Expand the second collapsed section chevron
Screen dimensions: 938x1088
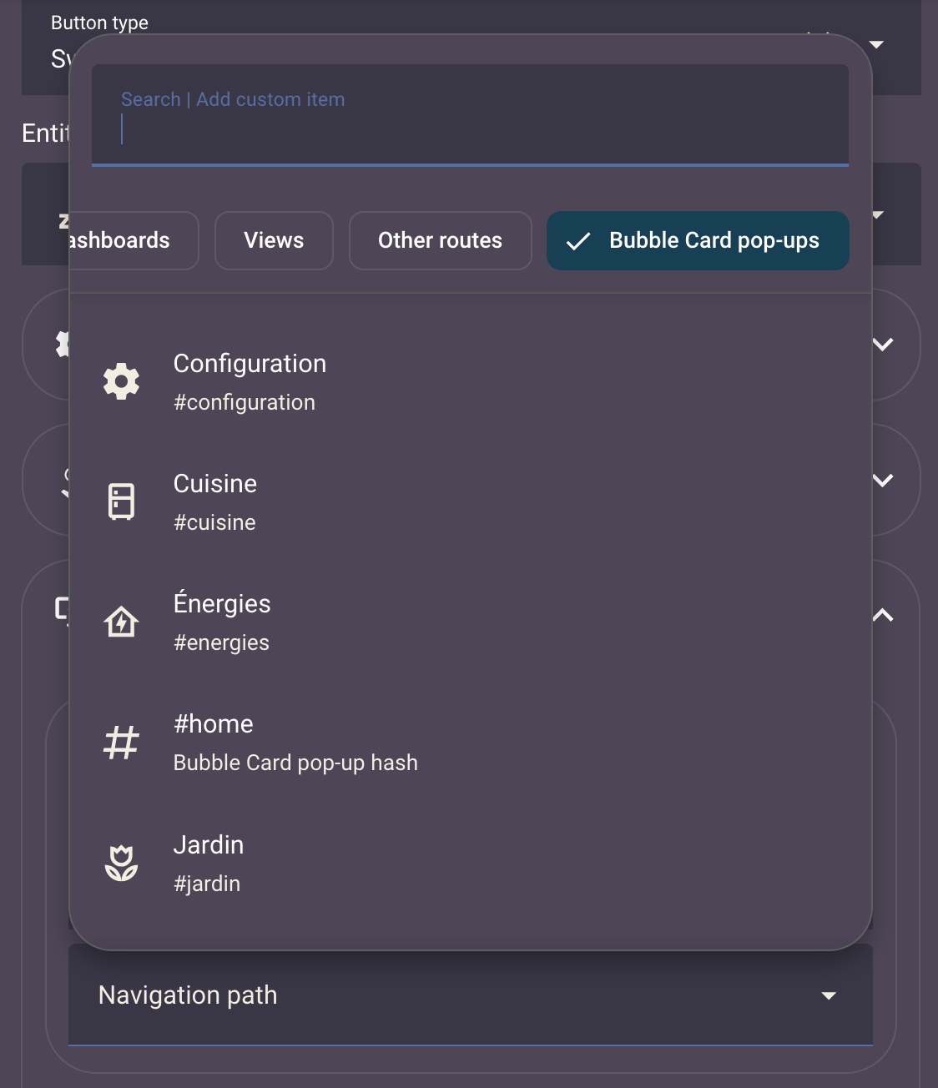(883, 481)
